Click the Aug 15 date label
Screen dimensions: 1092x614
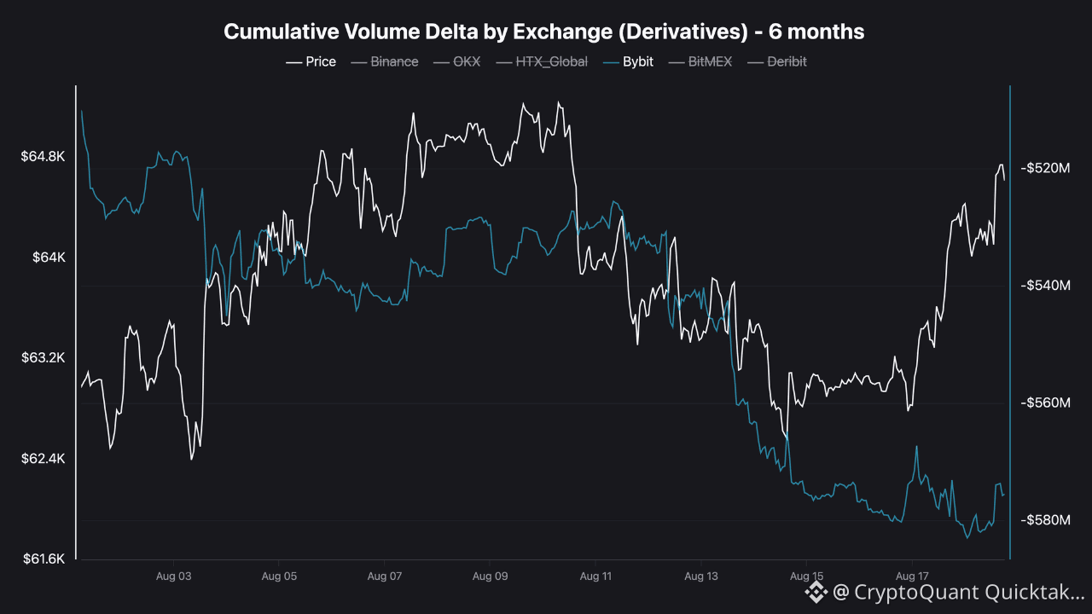pos(806,576)
